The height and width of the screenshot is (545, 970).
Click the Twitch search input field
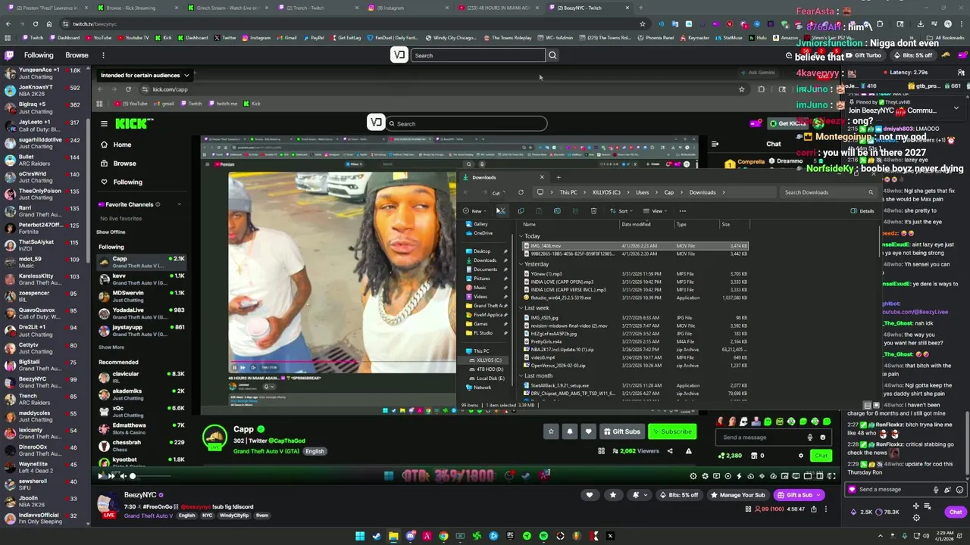[x=477, y=55]
